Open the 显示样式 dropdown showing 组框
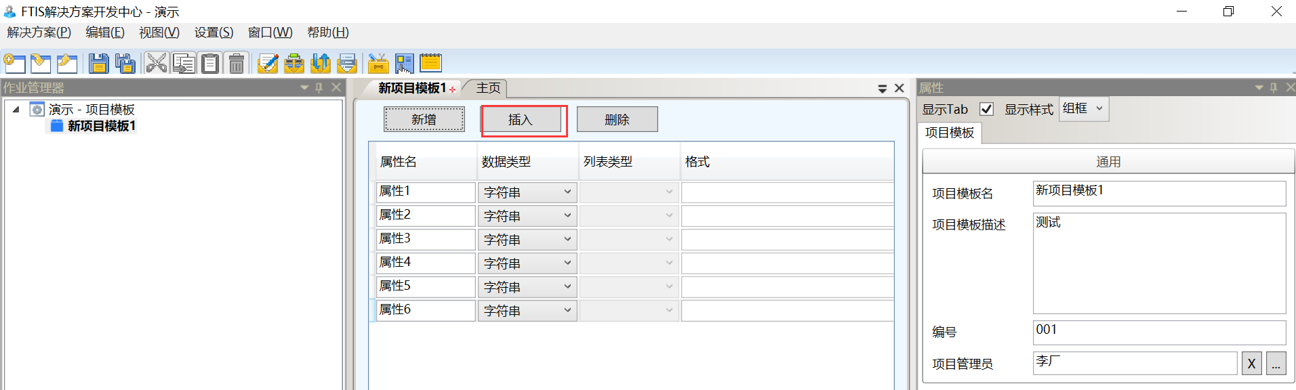The width and height of the screenshot is (1296, 390). (x=1084, y=109)
